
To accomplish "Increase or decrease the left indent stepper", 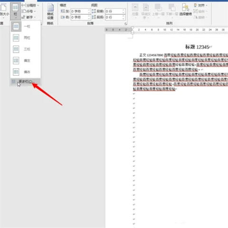I will (89, 11).
